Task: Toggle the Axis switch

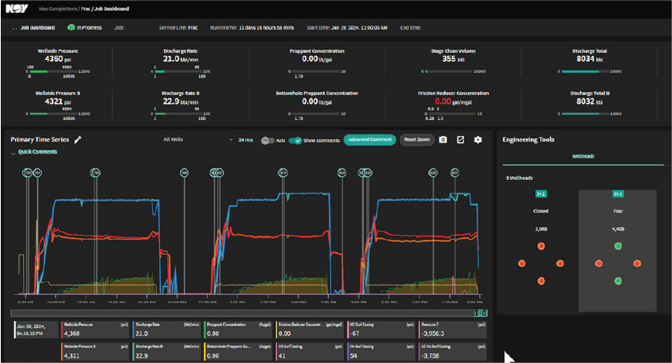Action: [267, 141]
